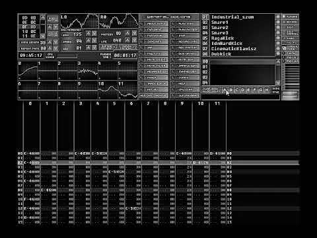Click the Line value down arrow

coord(134,40)
